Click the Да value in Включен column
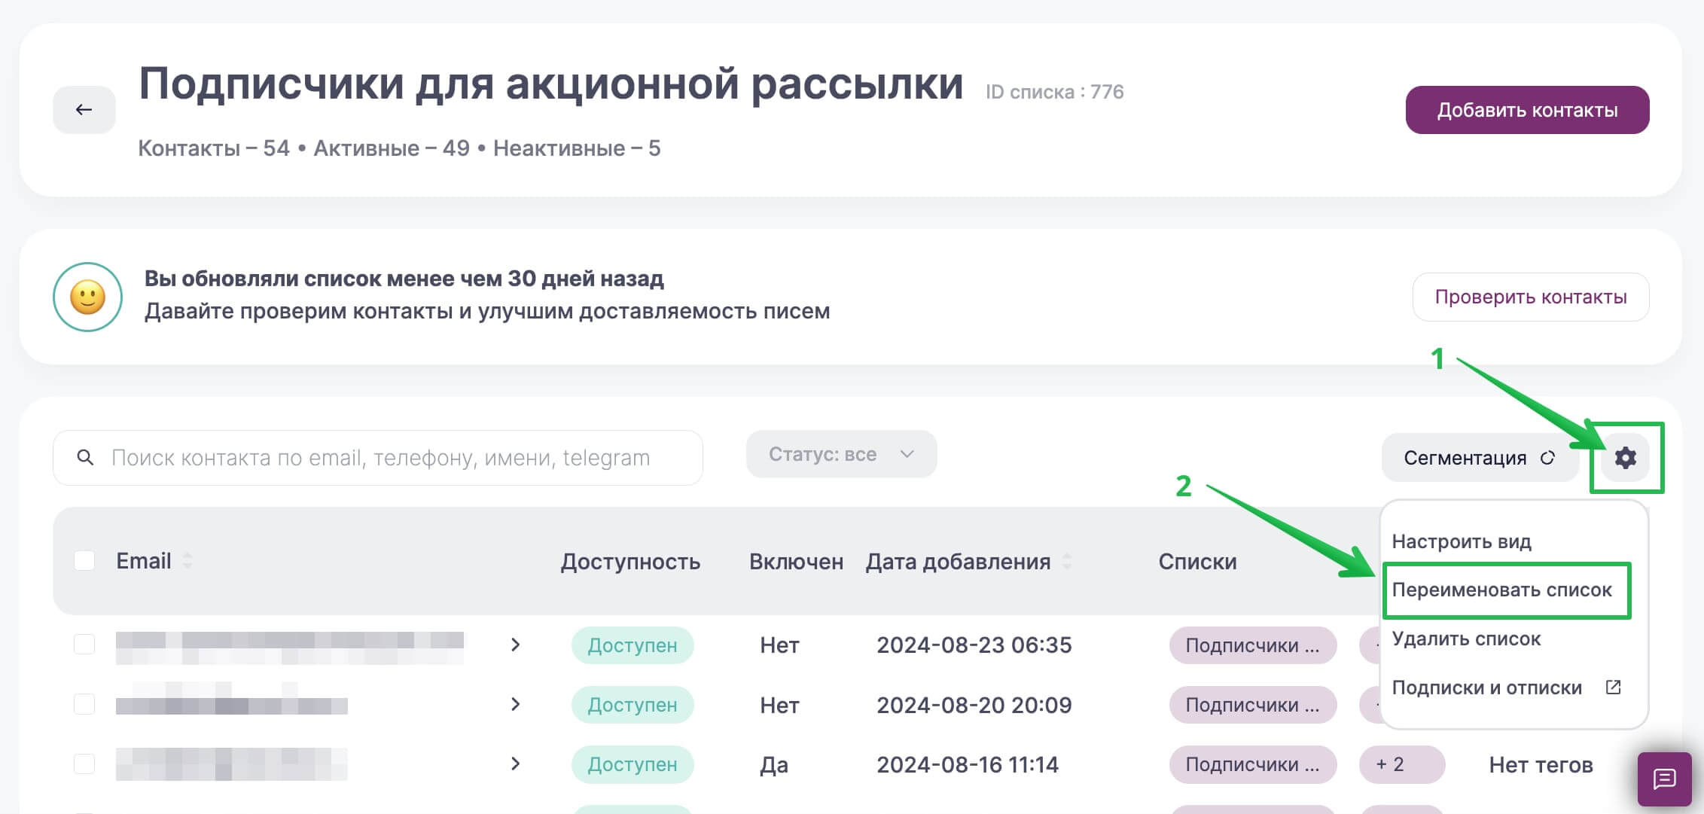The image size is (1704, 814). click(x=774, y=765)
